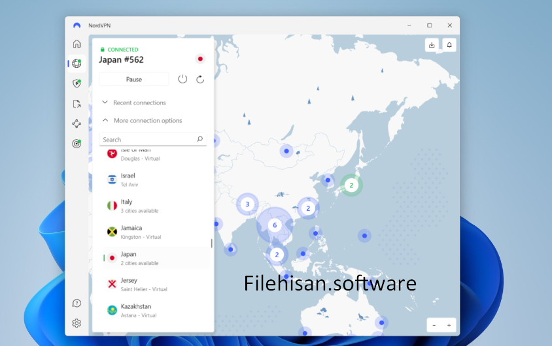Open the help chat bubble icon
Screen dimensions: 552x346
[x=77, y=303]
